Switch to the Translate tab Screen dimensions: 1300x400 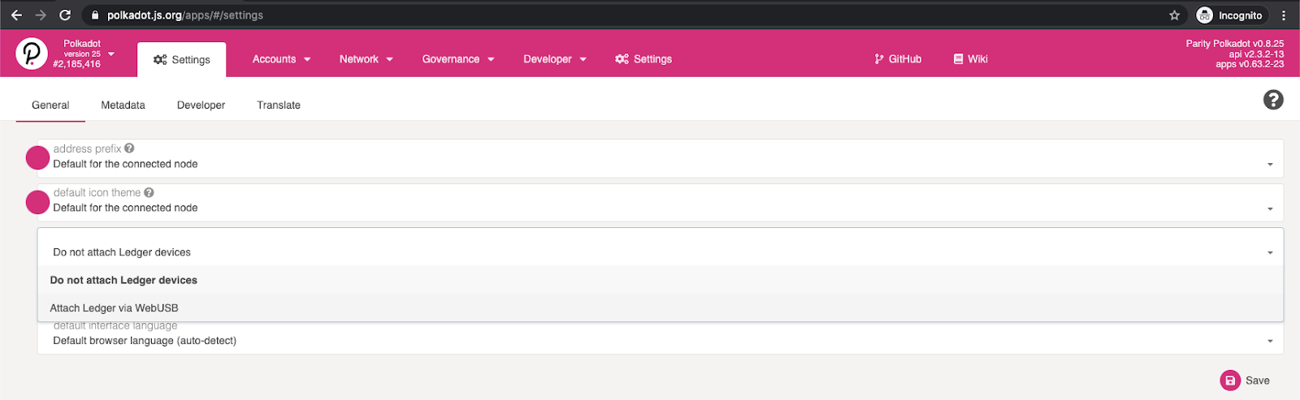279,105
